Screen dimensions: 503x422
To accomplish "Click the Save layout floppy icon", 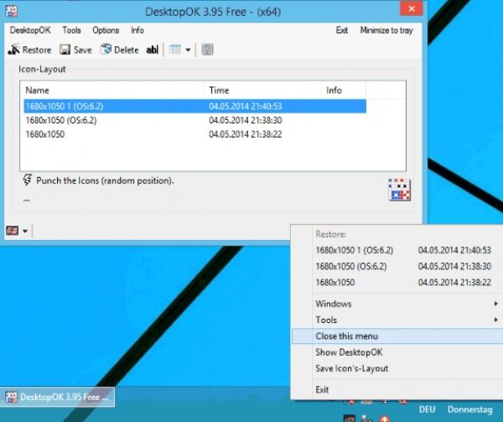I will (65, 50).
